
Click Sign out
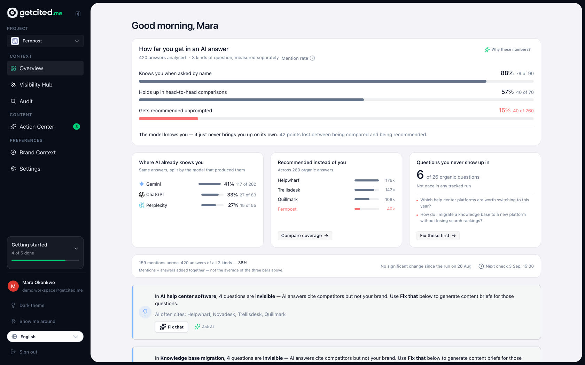[x=45, y=352]
